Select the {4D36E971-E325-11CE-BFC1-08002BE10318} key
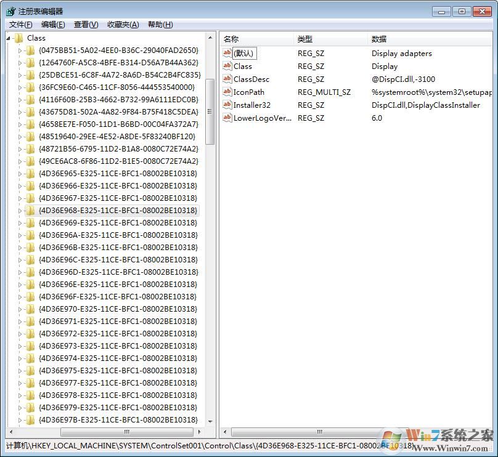This screenshot has width=498, height=457. point(118,322)
